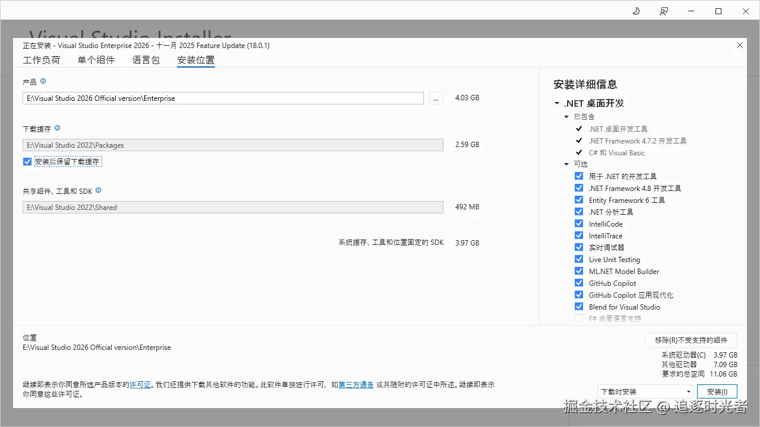Viewport: 760px width, 427px height.
Task: Close the installation dialog with the X
Action: coord(739,45)
